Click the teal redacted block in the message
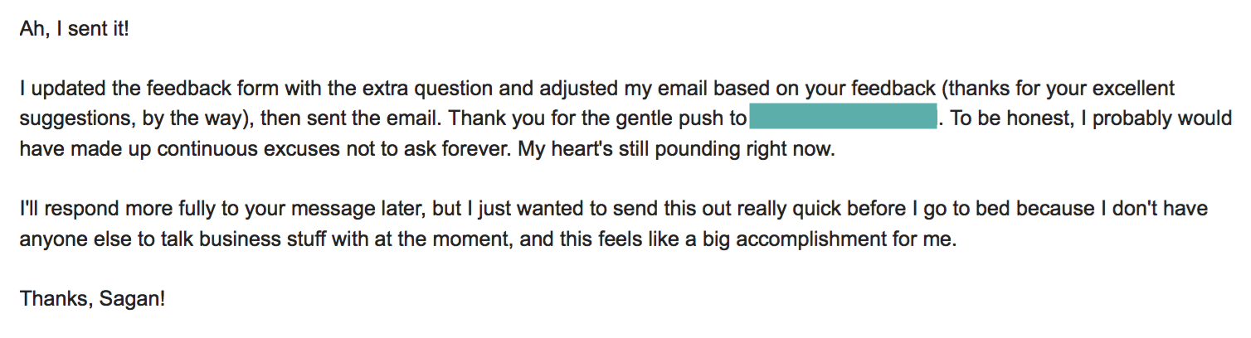Screen dimensions: 1251x338 (x=843, y=117)
